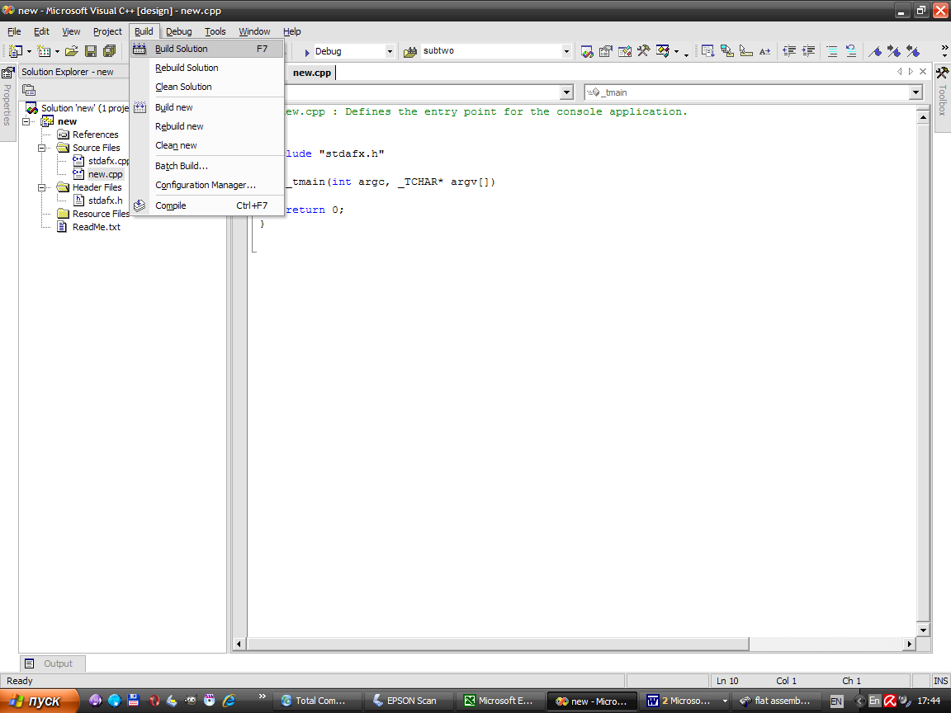Viewport: 951px width, 713px height.
Task: Open the Properties Window toolbar icon
Action: pos(605,51)
